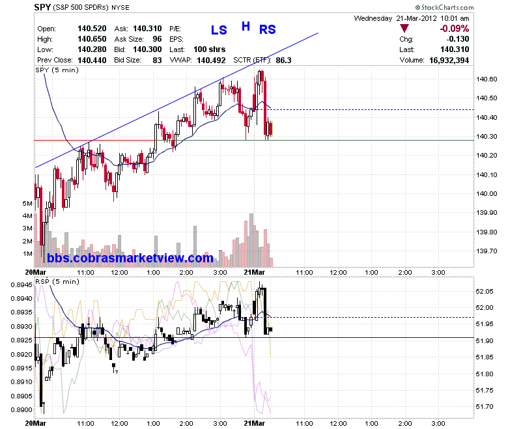Select the Chg value -0.130

coord(457,39)
